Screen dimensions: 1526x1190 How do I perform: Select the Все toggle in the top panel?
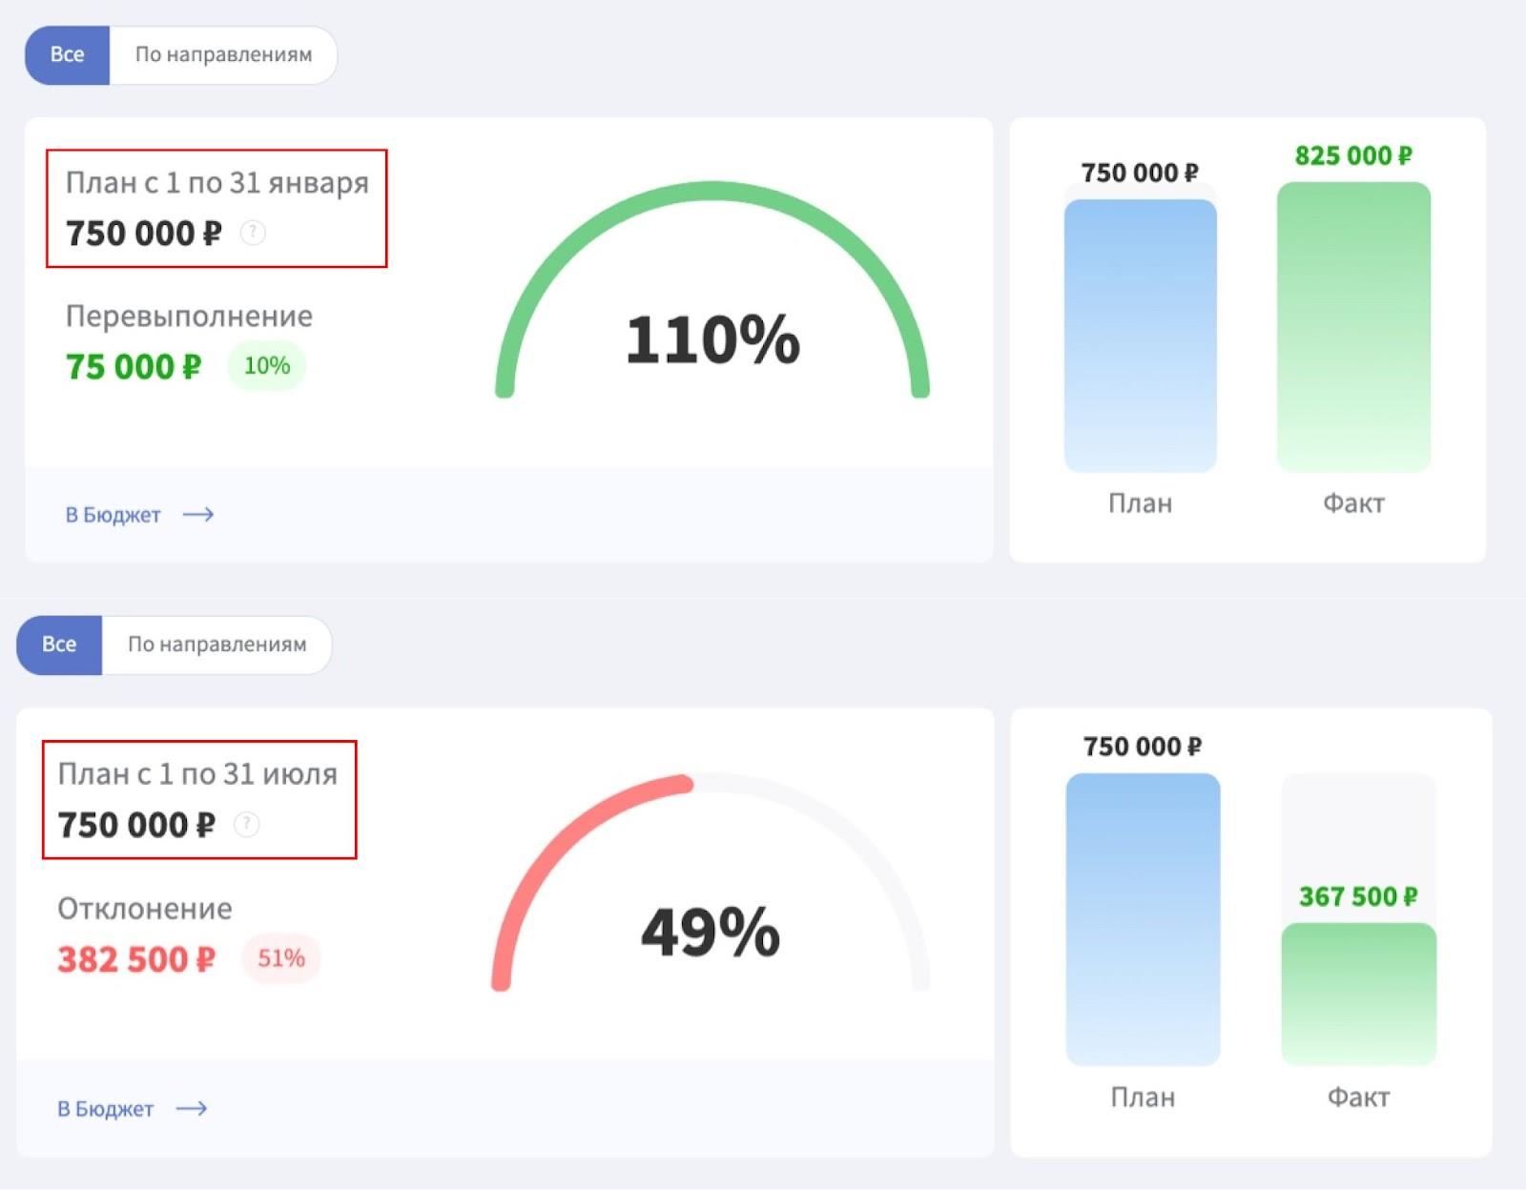(67, 54)
